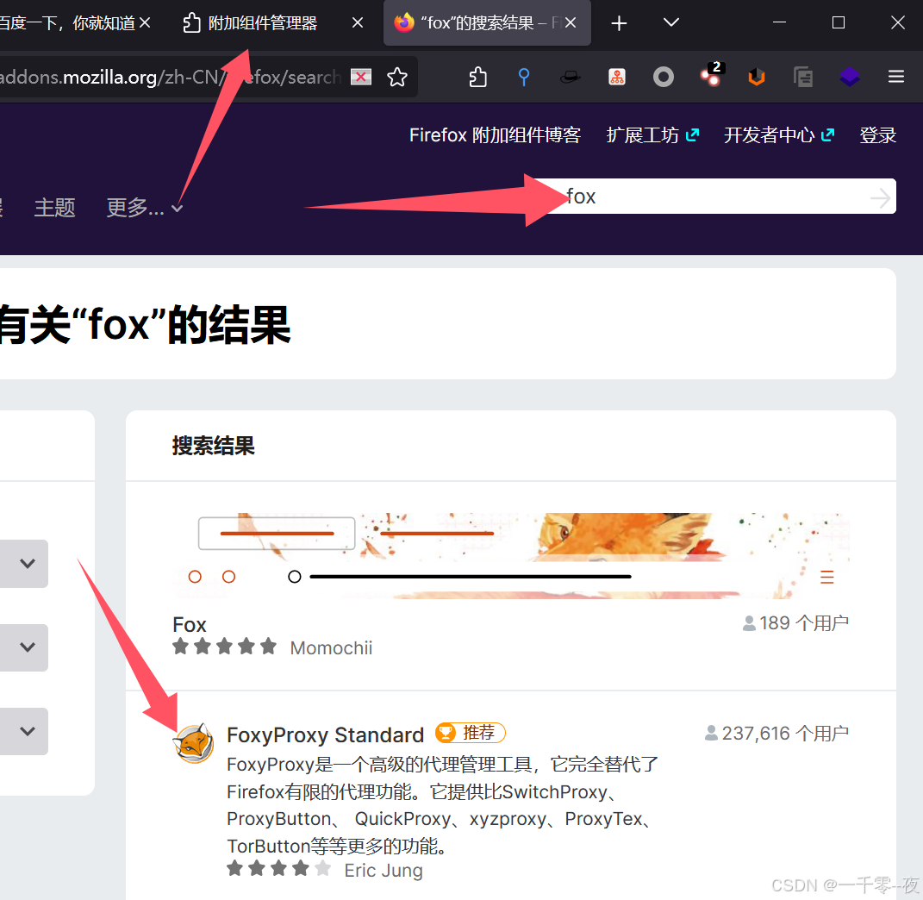Screen dimensions: 923x900
Task: Open the list all tabs dropdown
Action: (x=671, y=22)
